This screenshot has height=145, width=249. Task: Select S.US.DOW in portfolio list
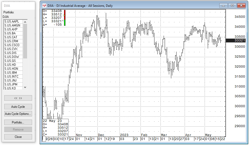(13, 57)
